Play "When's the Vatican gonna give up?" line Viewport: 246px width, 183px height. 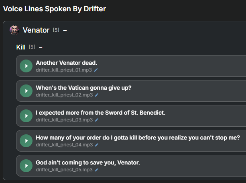click(x=26, y=91)
